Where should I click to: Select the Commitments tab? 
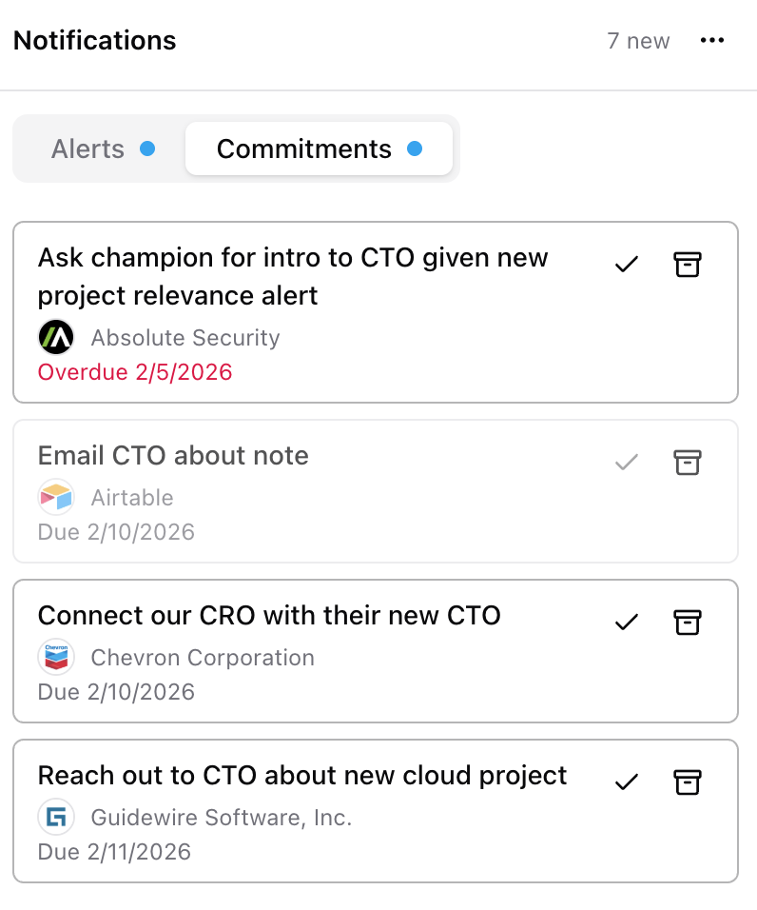(304, 148)
